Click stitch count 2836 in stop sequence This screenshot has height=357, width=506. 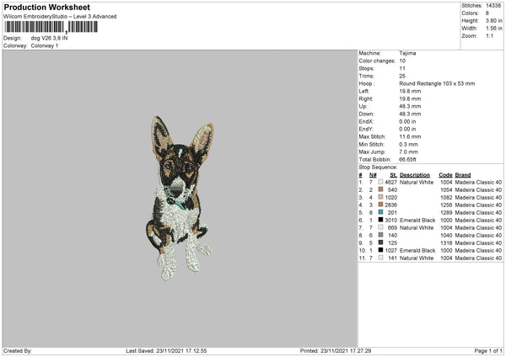tap(390, 205)
